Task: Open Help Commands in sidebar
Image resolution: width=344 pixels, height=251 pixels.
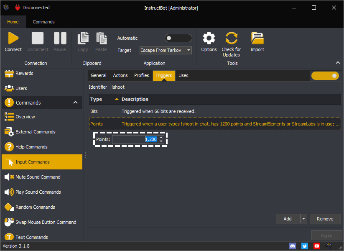Action: point(42,147)
